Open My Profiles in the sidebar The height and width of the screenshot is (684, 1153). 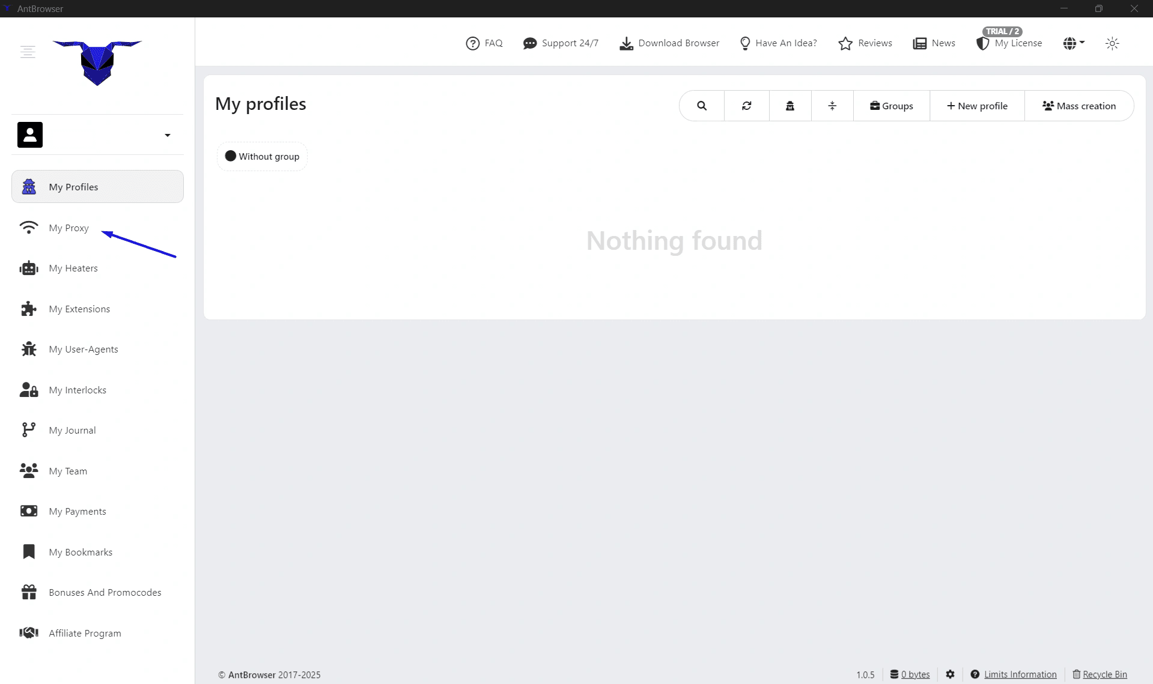coord(97,187)
